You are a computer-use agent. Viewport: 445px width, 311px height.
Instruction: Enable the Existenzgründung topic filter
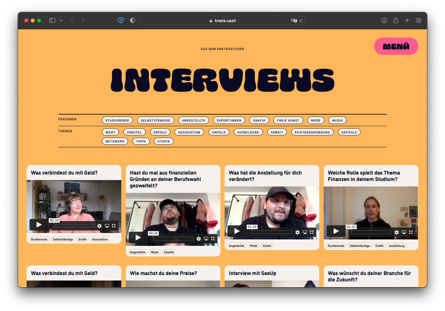pyautogui.click(x=312, y=132)
